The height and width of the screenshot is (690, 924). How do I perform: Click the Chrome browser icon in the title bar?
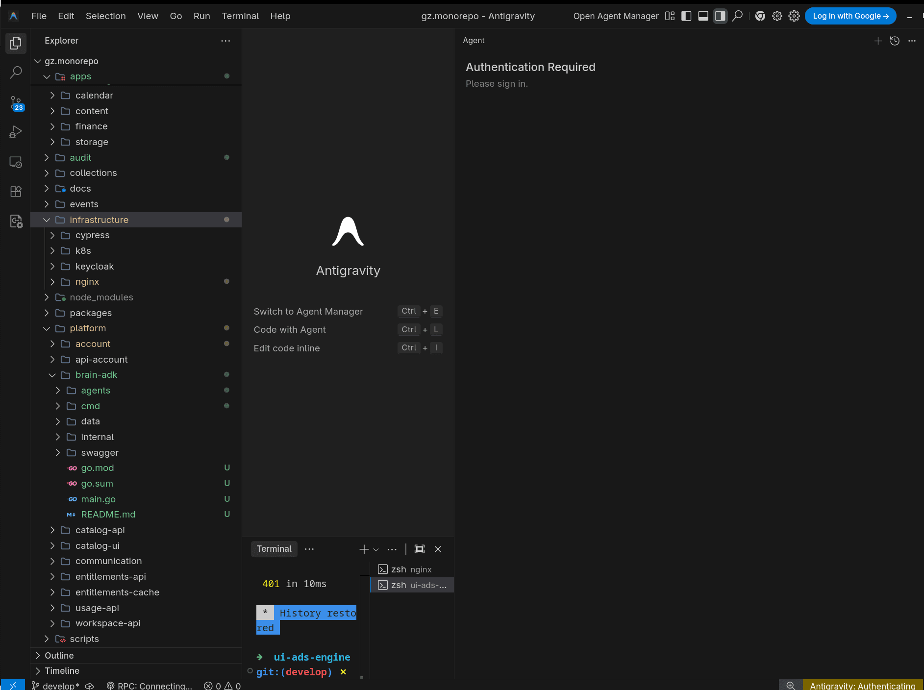pyautogui.click(x=760, y=16)
